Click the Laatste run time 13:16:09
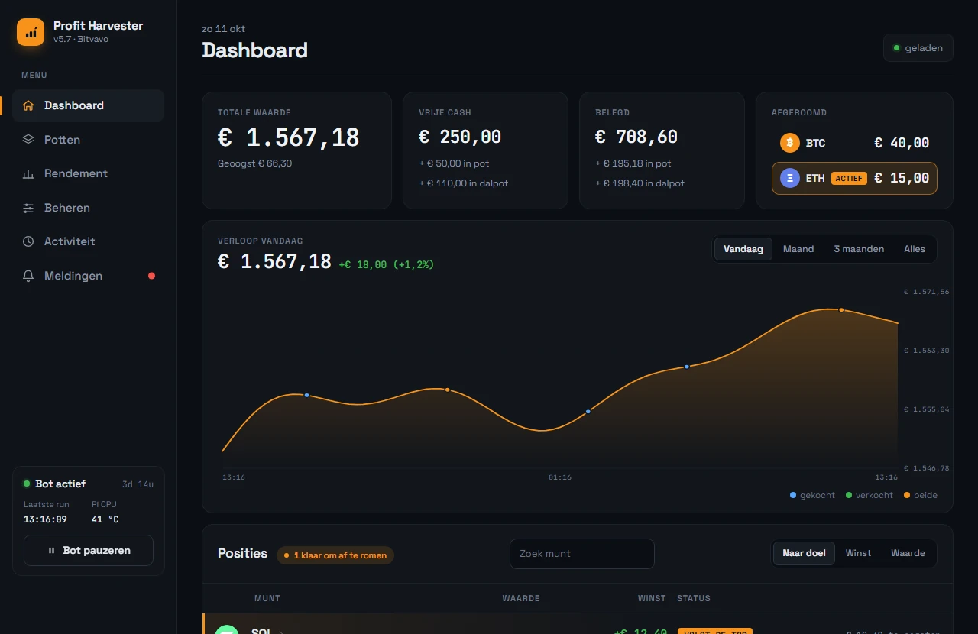The image size is (978, 634). point(45,519)
